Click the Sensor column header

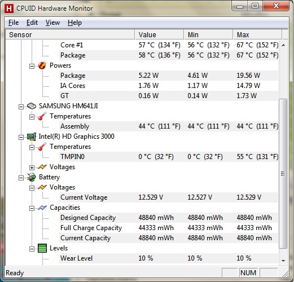tap(70, 34)
